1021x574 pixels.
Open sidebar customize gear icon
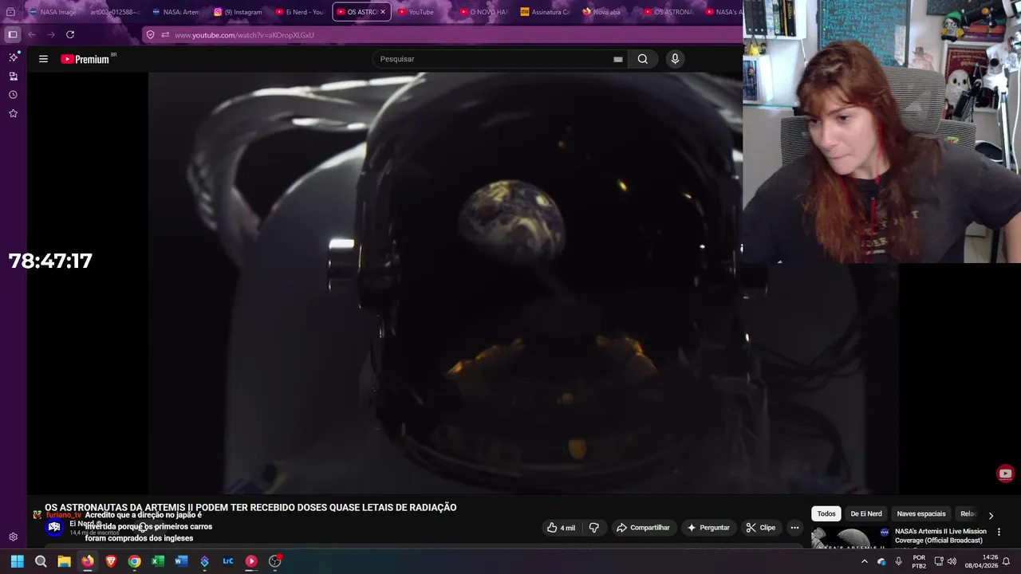click(13, 537)
